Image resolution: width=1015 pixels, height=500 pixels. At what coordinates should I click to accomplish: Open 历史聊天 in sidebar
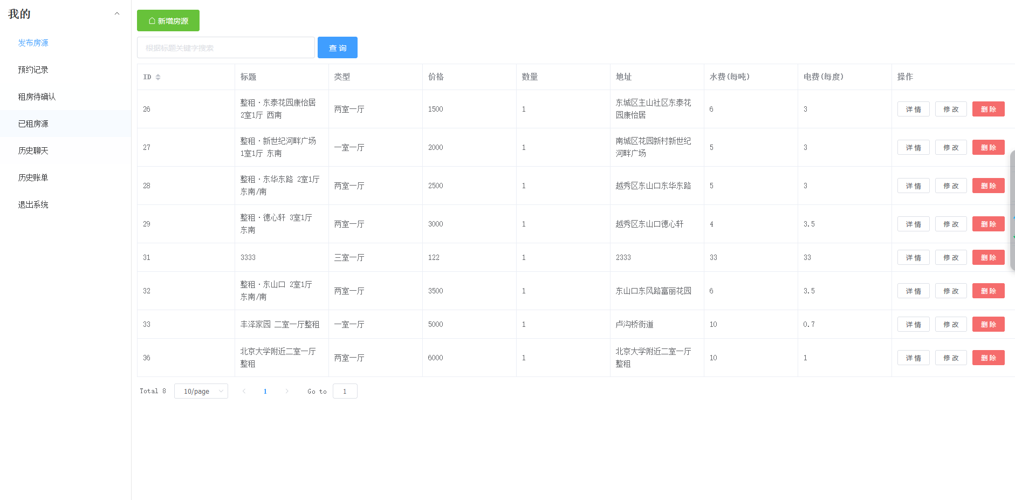click(x=33, y=150)
